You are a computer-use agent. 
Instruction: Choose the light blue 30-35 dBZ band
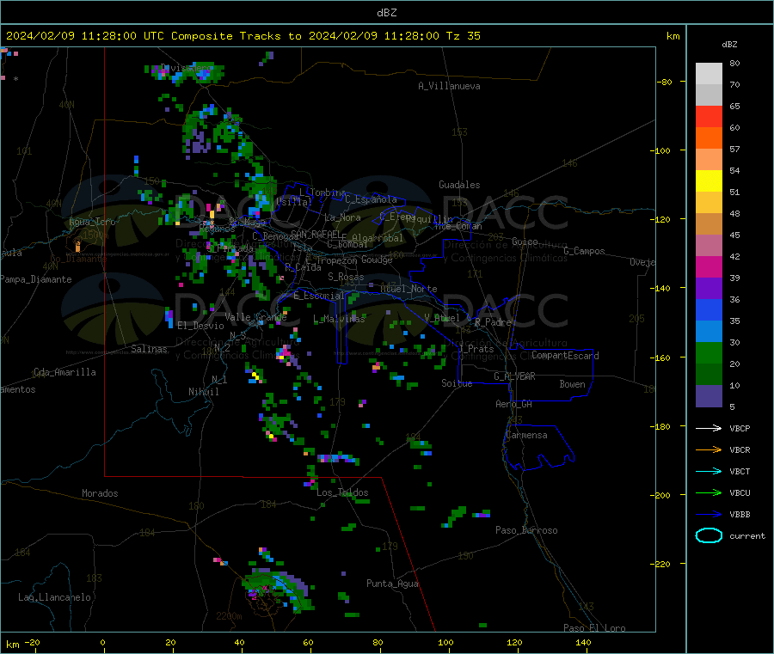click(x=709, y=332)
